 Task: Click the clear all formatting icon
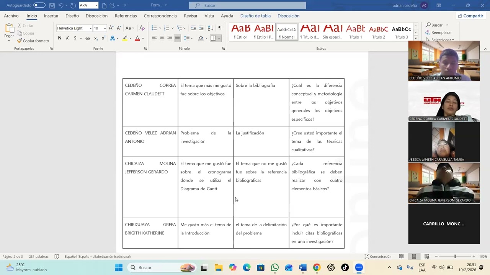pyautogui.click(x=142, y=28)
